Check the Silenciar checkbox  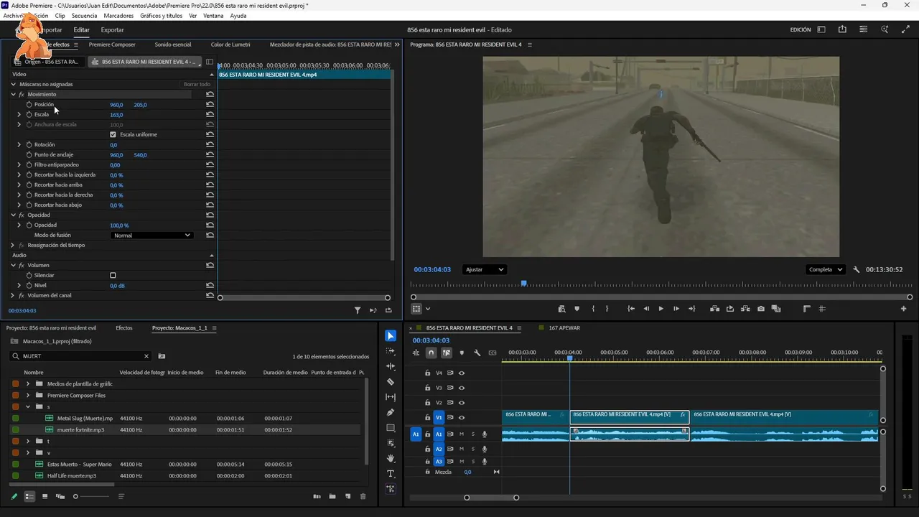[x=113, y=276]
